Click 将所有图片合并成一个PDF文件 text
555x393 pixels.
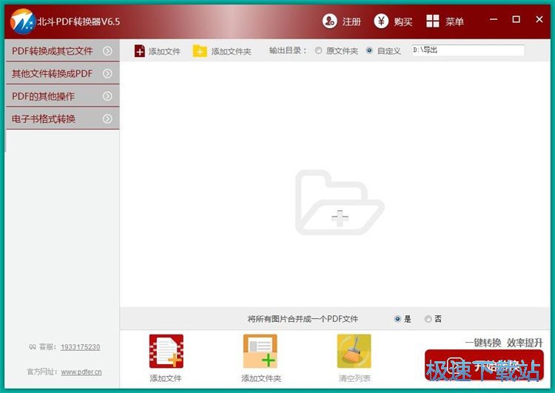(303, 319)
